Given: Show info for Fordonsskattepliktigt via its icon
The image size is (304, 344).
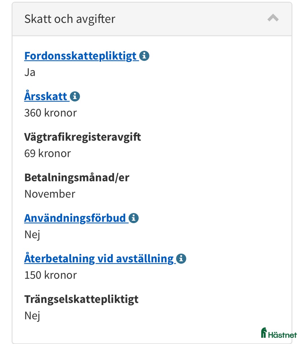Looking at the screenshot, I should coord(144,56).
